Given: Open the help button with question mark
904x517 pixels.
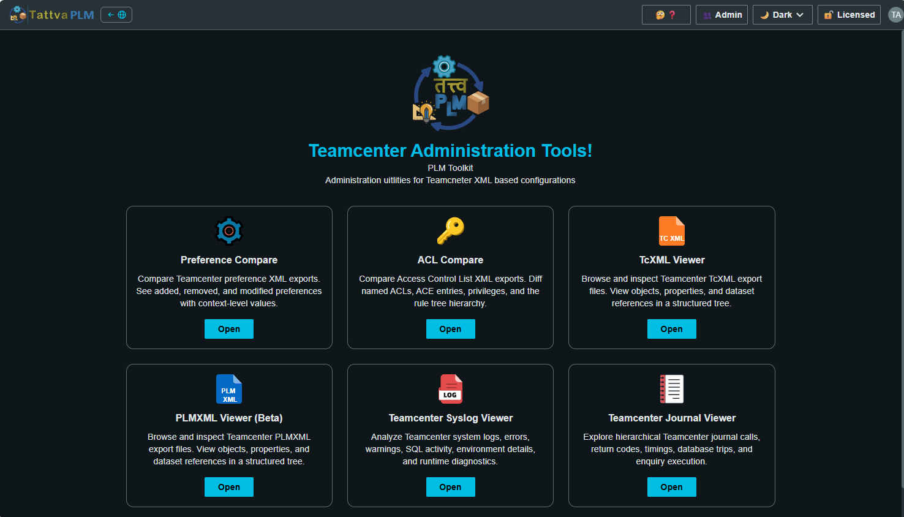Looking at the screenshot, I should [666, 15].
